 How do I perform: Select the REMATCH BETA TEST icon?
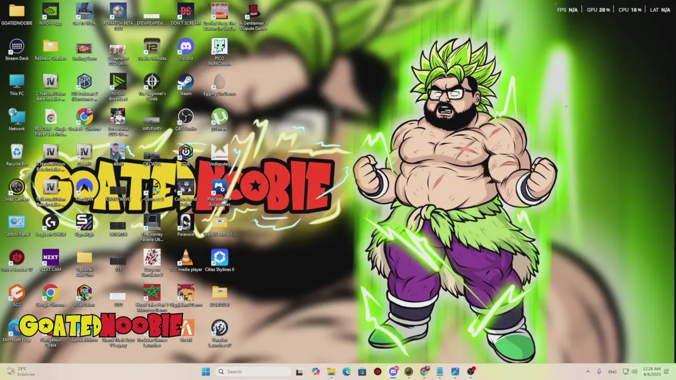(118, 17)
